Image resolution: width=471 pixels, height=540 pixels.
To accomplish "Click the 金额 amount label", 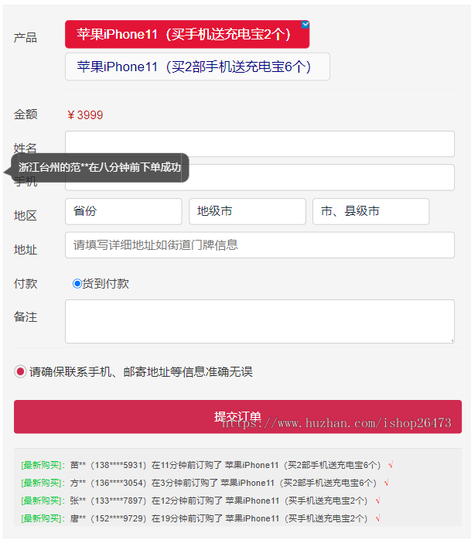I will [x=25, y=114].
